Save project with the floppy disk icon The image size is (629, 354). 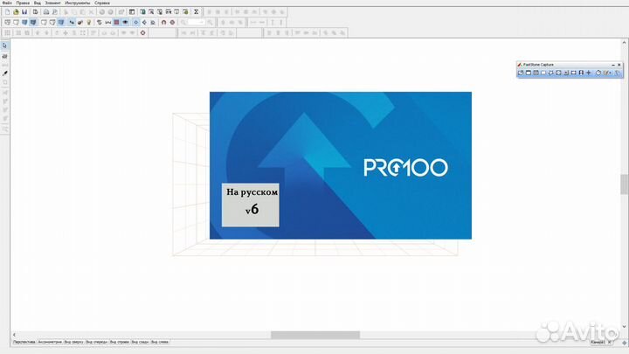pos(24,12)
